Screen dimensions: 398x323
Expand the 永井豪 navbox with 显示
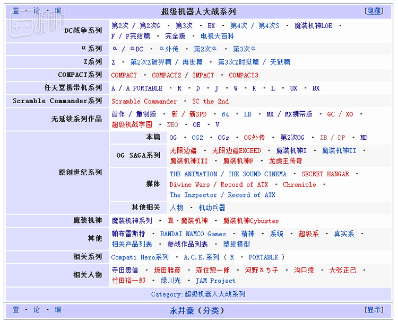[x=374, y=310]
